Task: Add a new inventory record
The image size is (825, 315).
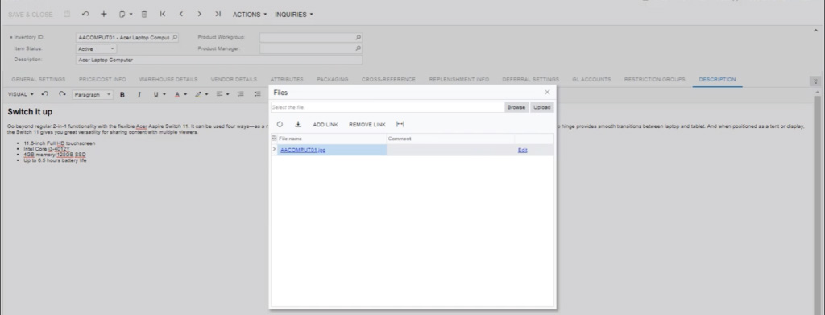Action: (104, 15)
